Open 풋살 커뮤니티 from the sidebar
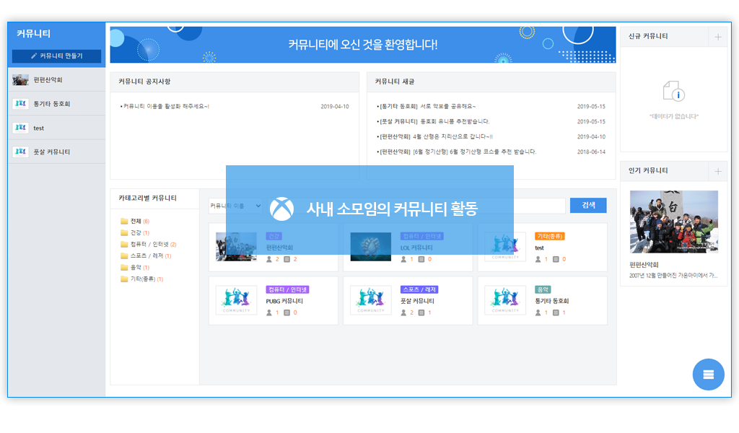This screenshot has height=433, width=739. 51,152
